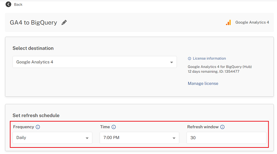The height and width of the screenshot is (154, 277).
Task: Click the Select destination heading
Action: click(x=33, y=48)
